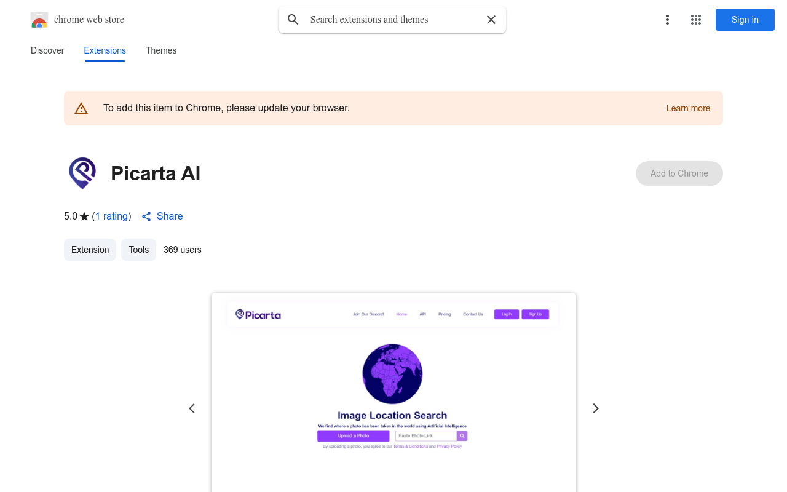This screenshot has height=492, width=787.
Task: Click the chrome web store title text
Action: (x=89, y=20)
